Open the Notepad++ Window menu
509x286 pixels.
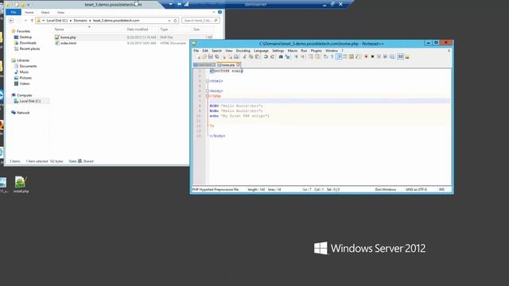pos(332,51)
